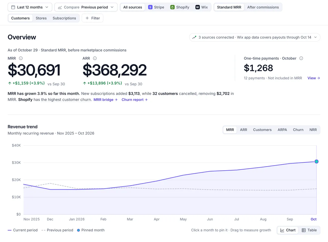This screenshot has width=328, height=242.
Task: Show the ARR revenue trend metric
Action: [244, 130]
